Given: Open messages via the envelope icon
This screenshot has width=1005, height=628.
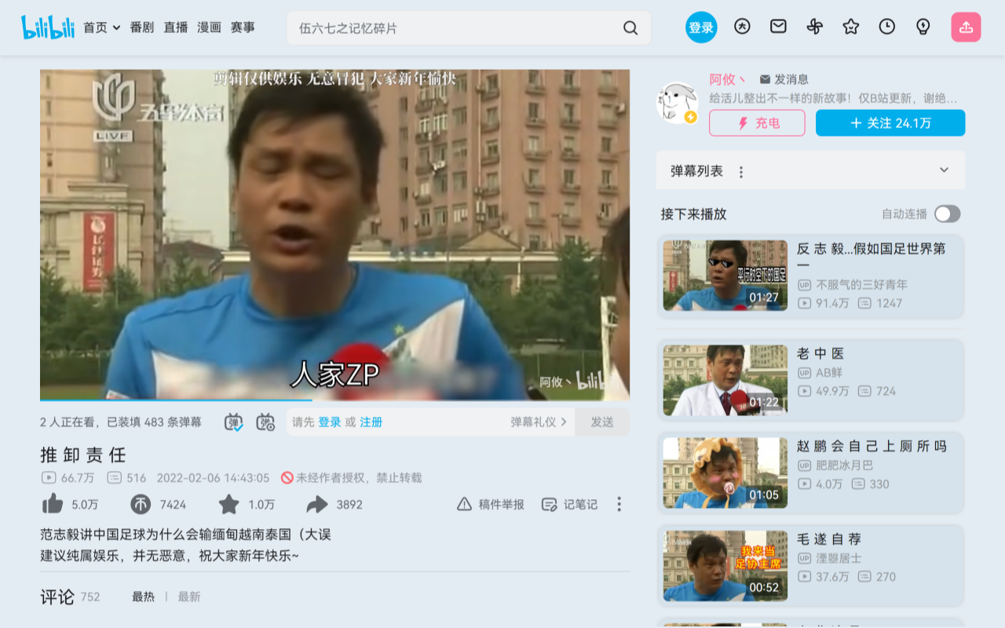Looking at the screenshot, I should (x=777, y=26).
